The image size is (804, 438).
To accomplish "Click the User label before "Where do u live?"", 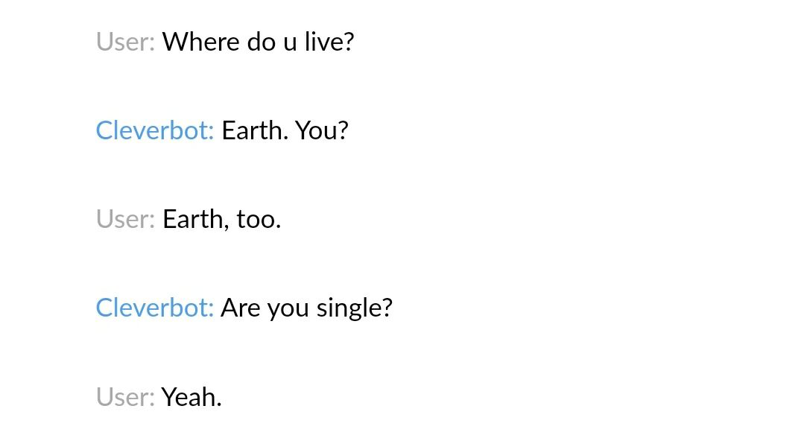I will click(125, 42).
